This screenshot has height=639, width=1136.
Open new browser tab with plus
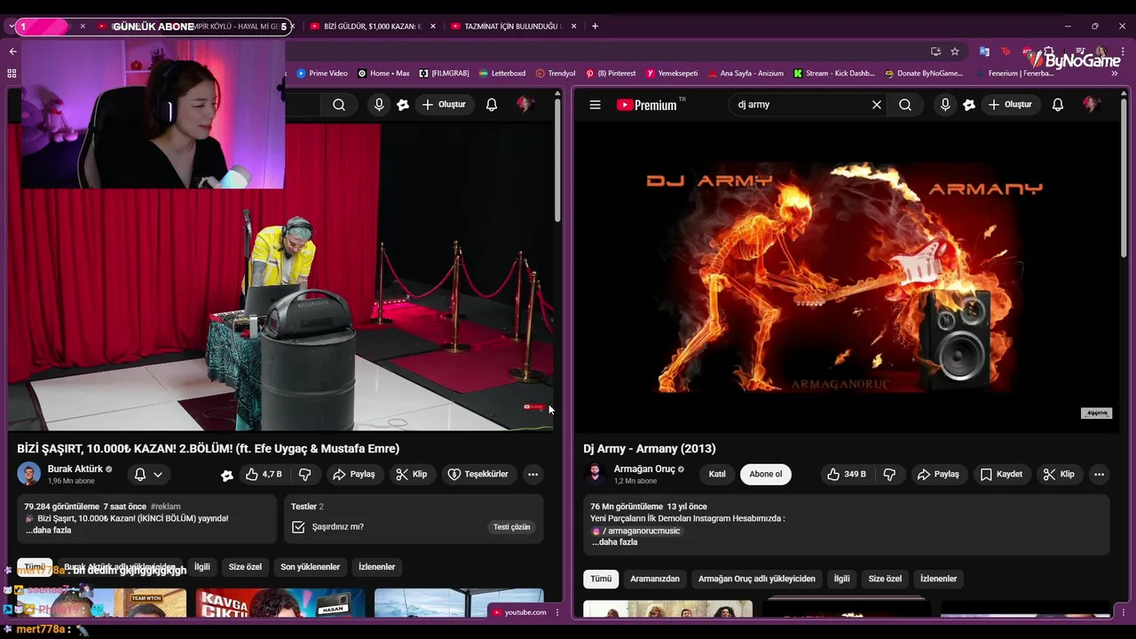point(595,27)
